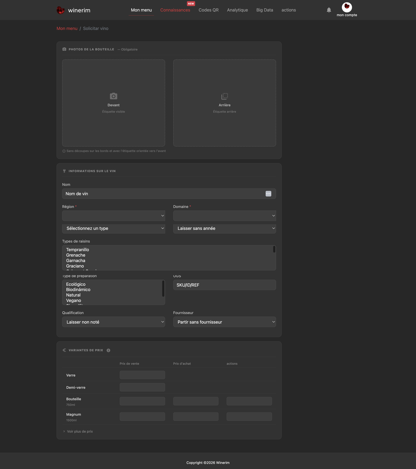The image size is (416, 469).
Task: Click the Bouteille prix d'achat field
Action: point(196,401)
